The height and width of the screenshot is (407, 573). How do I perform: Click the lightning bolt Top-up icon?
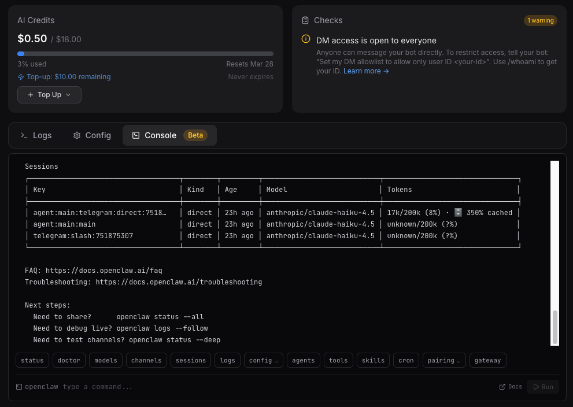21,77
